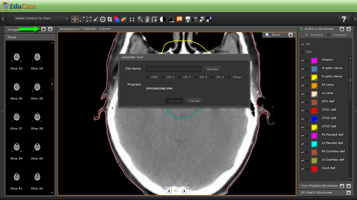This screenshot has width=357, height=200.
Task: Select the Enabled radio button
Action: coord(306,35)
